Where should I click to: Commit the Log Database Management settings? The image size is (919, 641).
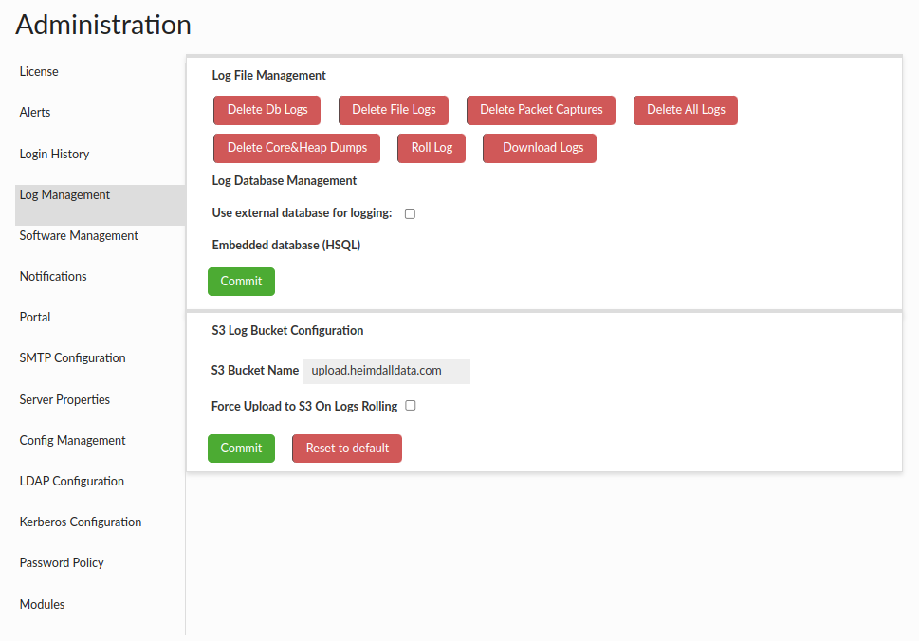click(x=241, y=282)
